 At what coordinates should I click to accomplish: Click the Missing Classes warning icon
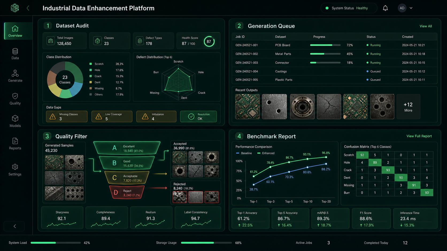click(53, 117)
